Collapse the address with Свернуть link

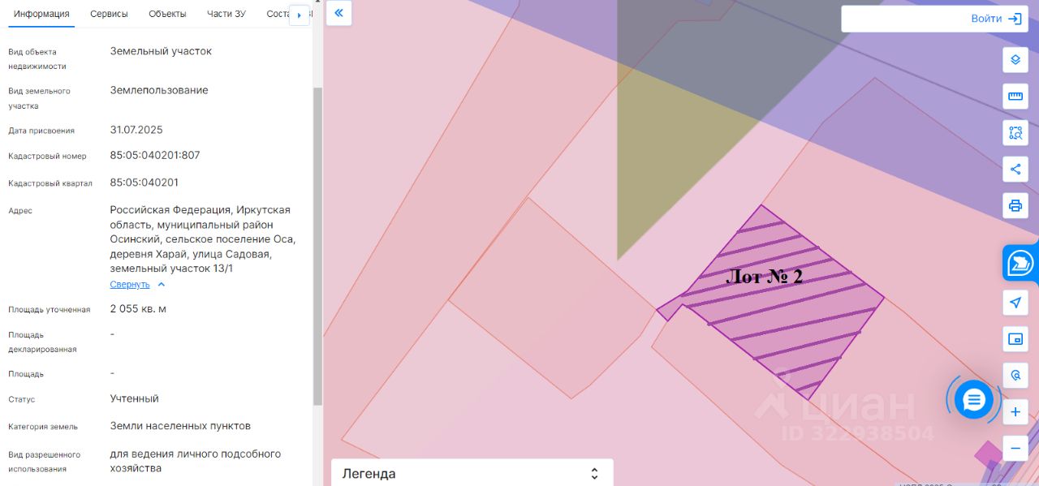click(x=130, y=284)
